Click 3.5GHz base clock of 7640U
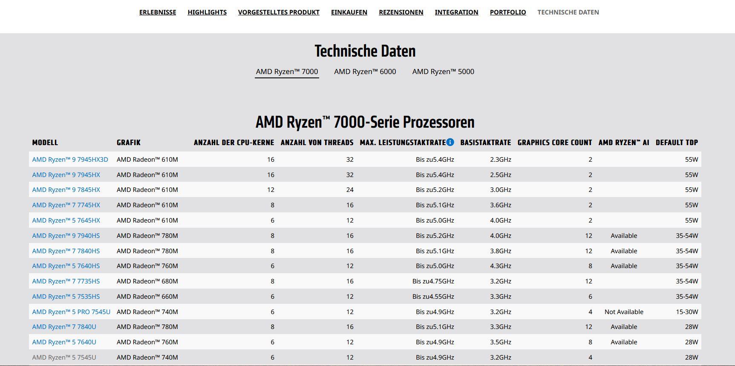Image resolution: width=735 pixels, height=366 pixels. pyautogui.click(x=501, y=342)
